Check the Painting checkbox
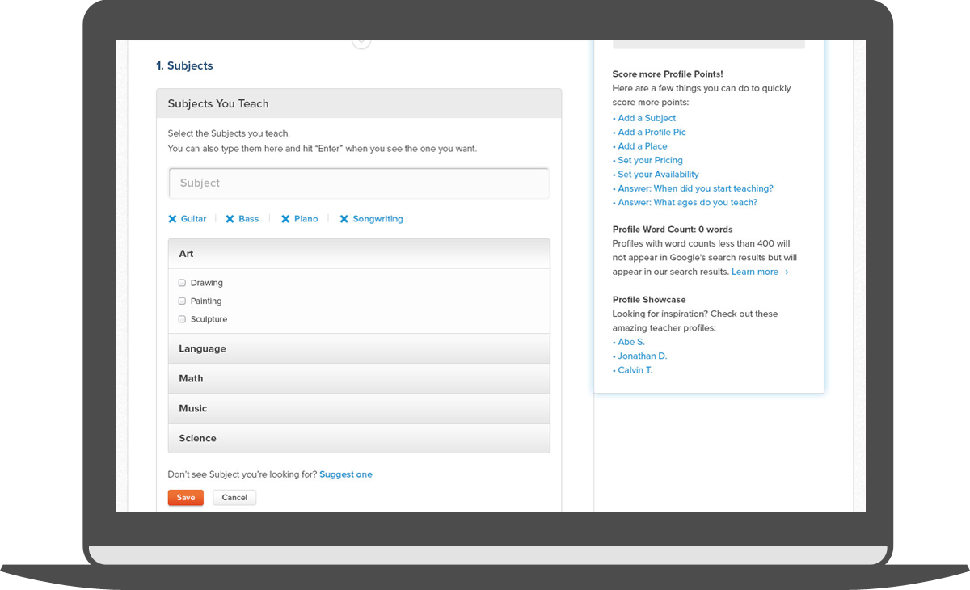The width and height of the screenshot is (970, 590). click(182, 301)
